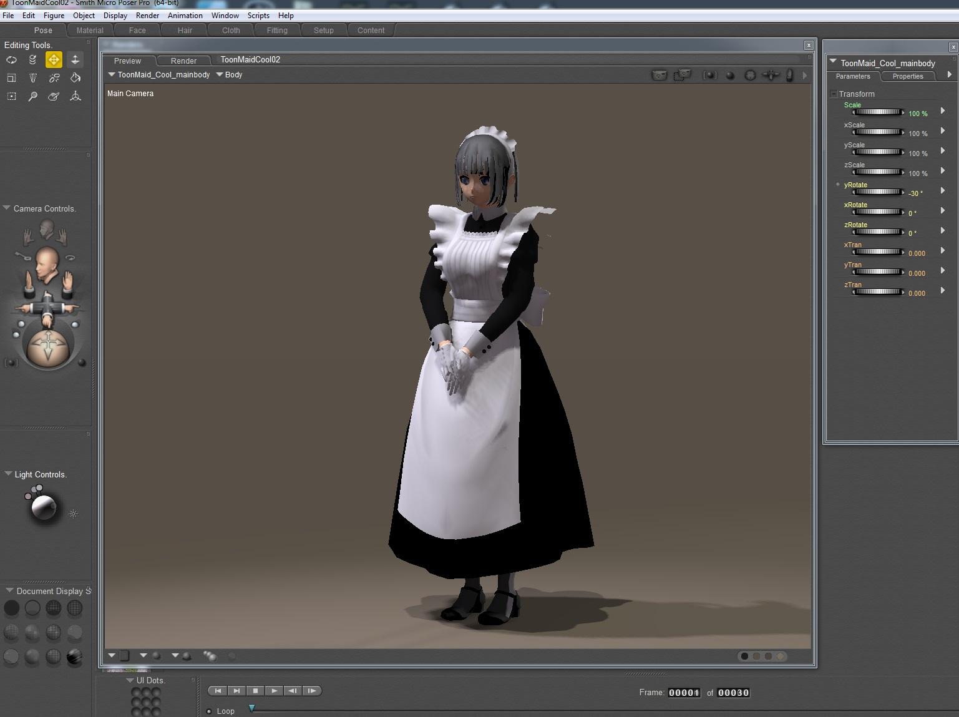Go to the last frame
Viewport: 959px width, 717px height.
coord(236,691)
